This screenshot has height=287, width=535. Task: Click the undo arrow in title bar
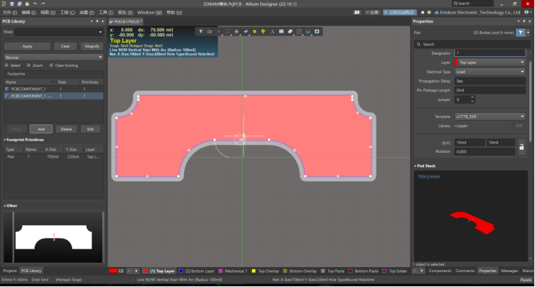(x=35, y=4)
